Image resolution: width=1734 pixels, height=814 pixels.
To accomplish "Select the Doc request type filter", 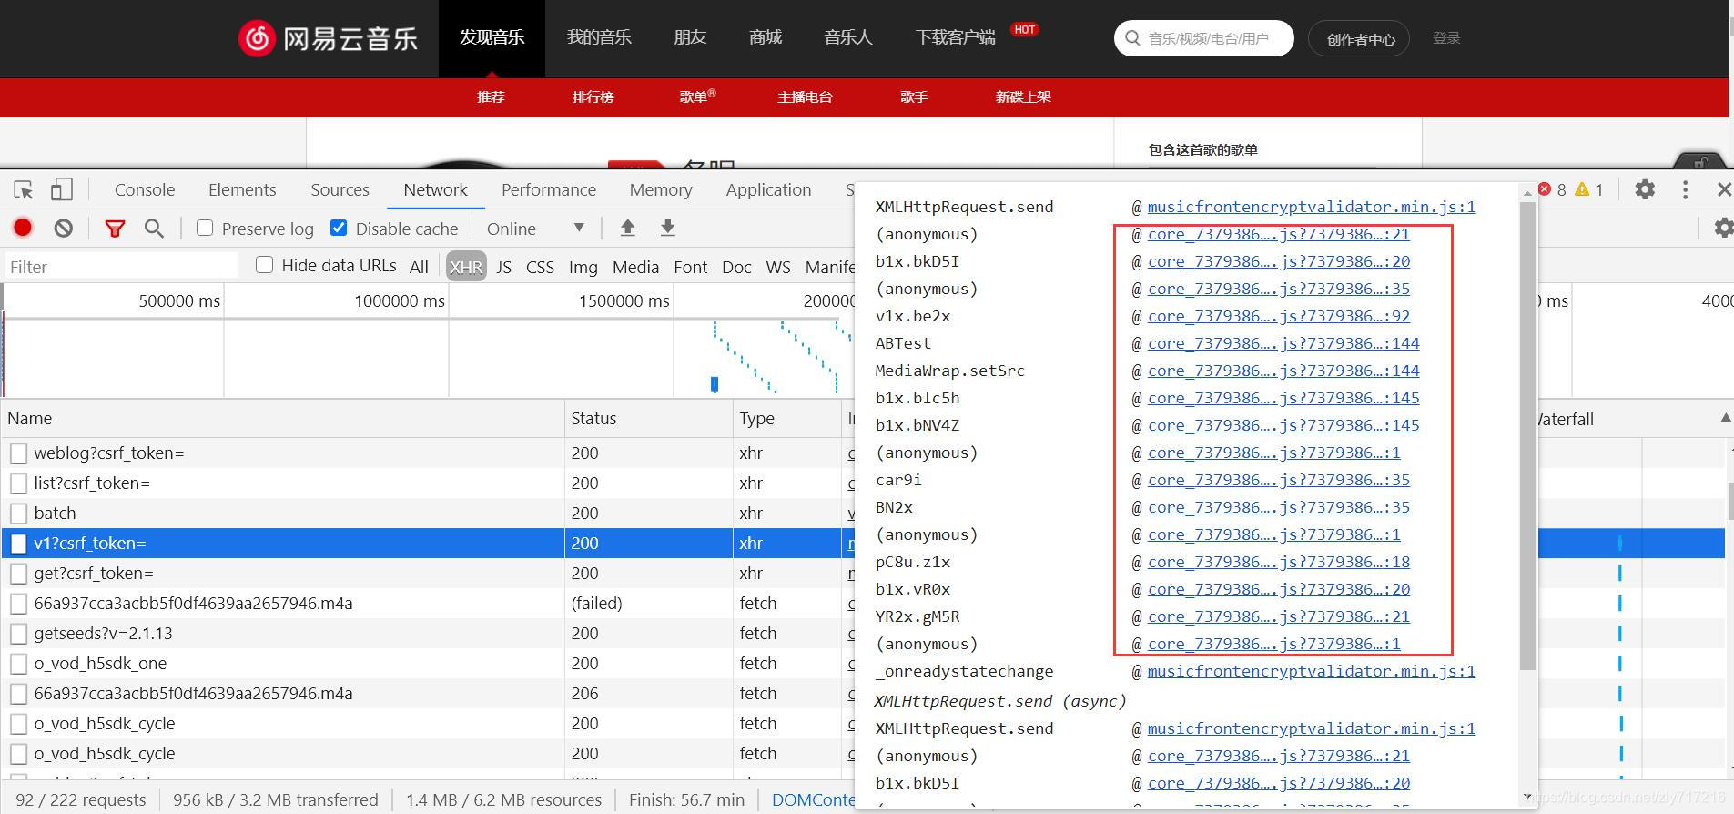I will (736, 267).
